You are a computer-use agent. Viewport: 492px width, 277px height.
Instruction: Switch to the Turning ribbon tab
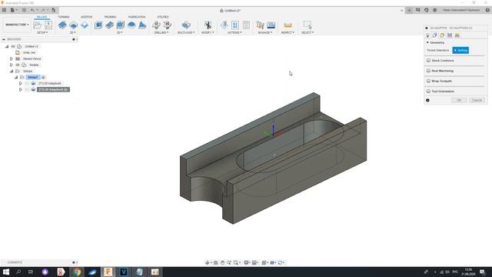[x=64, y=17]
